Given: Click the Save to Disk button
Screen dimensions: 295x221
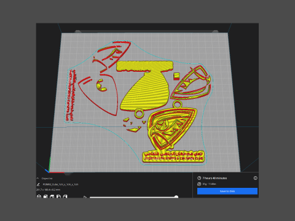Looking at the screenshot, I should click(227, 191).
